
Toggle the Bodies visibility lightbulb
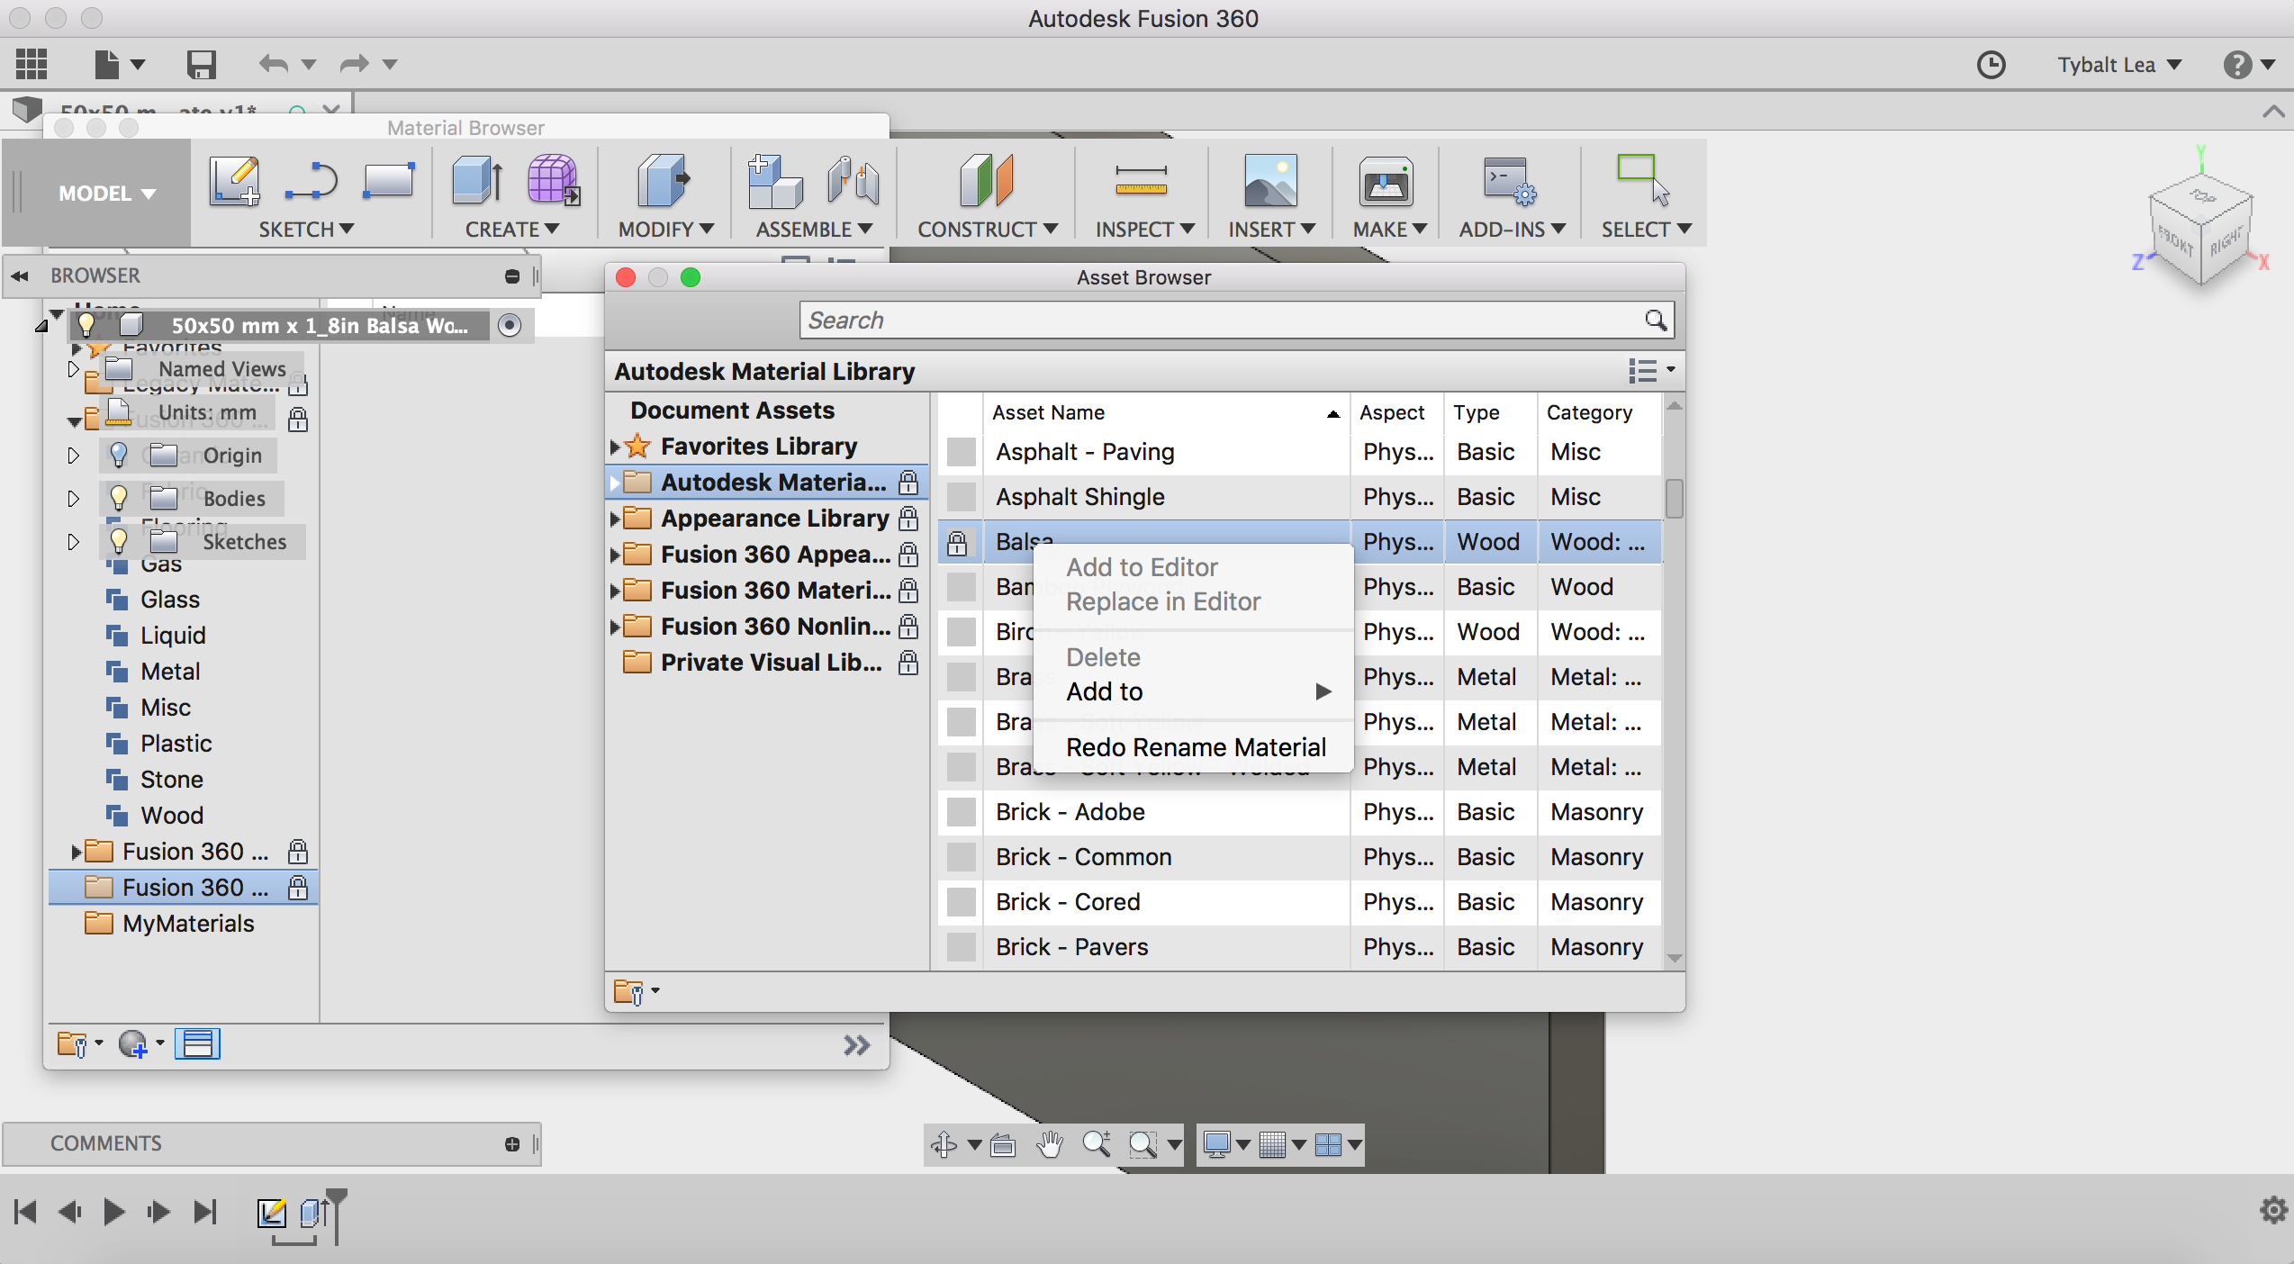tap(120, 498)
